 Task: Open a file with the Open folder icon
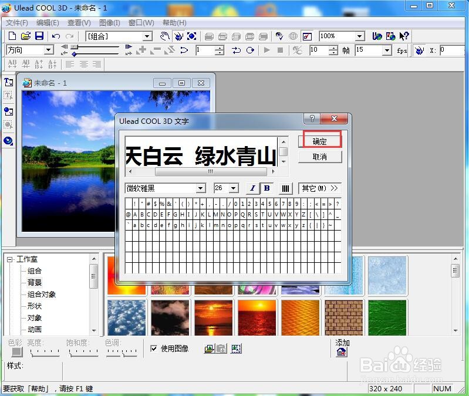(26, 36)
